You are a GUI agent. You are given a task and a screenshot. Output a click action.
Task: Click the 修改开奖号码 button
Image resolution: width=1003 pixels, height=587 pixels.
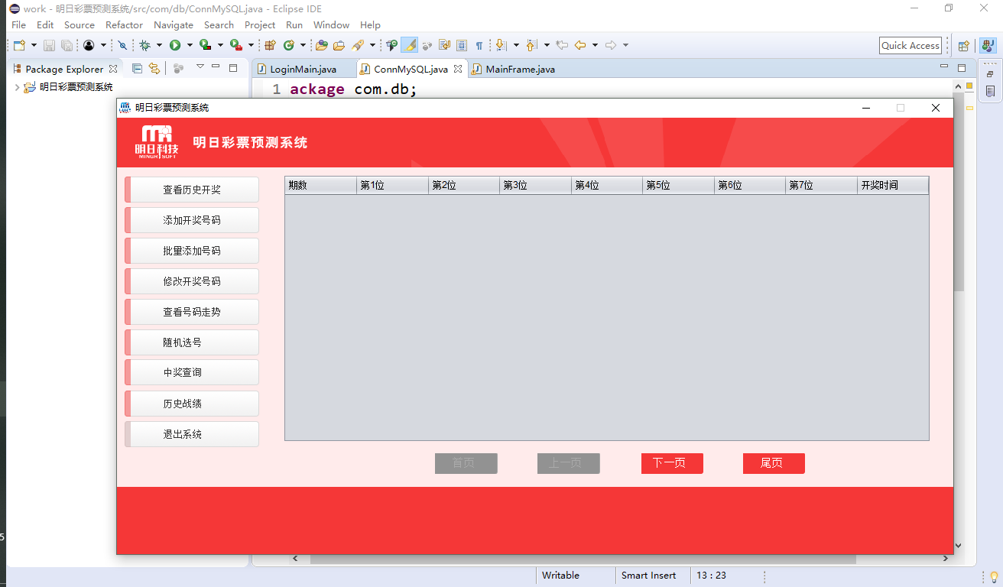coord(192,281)
